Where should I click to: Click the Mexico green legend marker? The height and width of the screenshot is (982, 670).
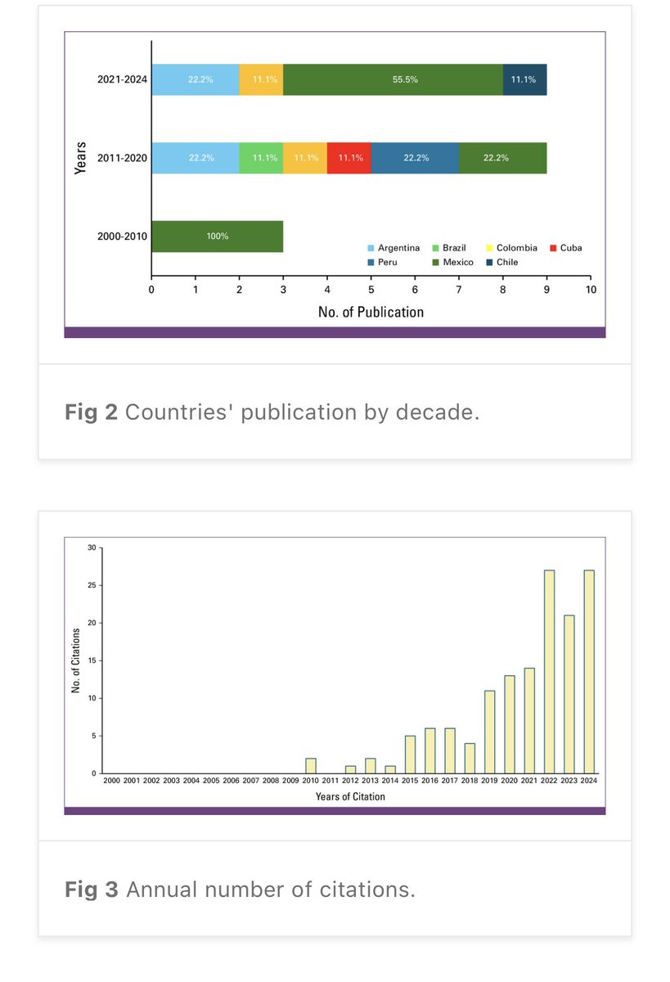pyautogui.click(x=437, y=262)
